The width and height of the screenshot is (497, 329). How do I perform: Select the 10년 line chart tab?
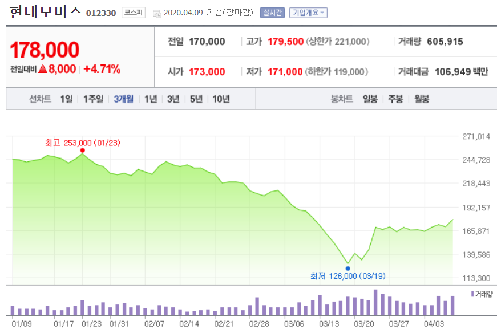click(x=221, y=99)
